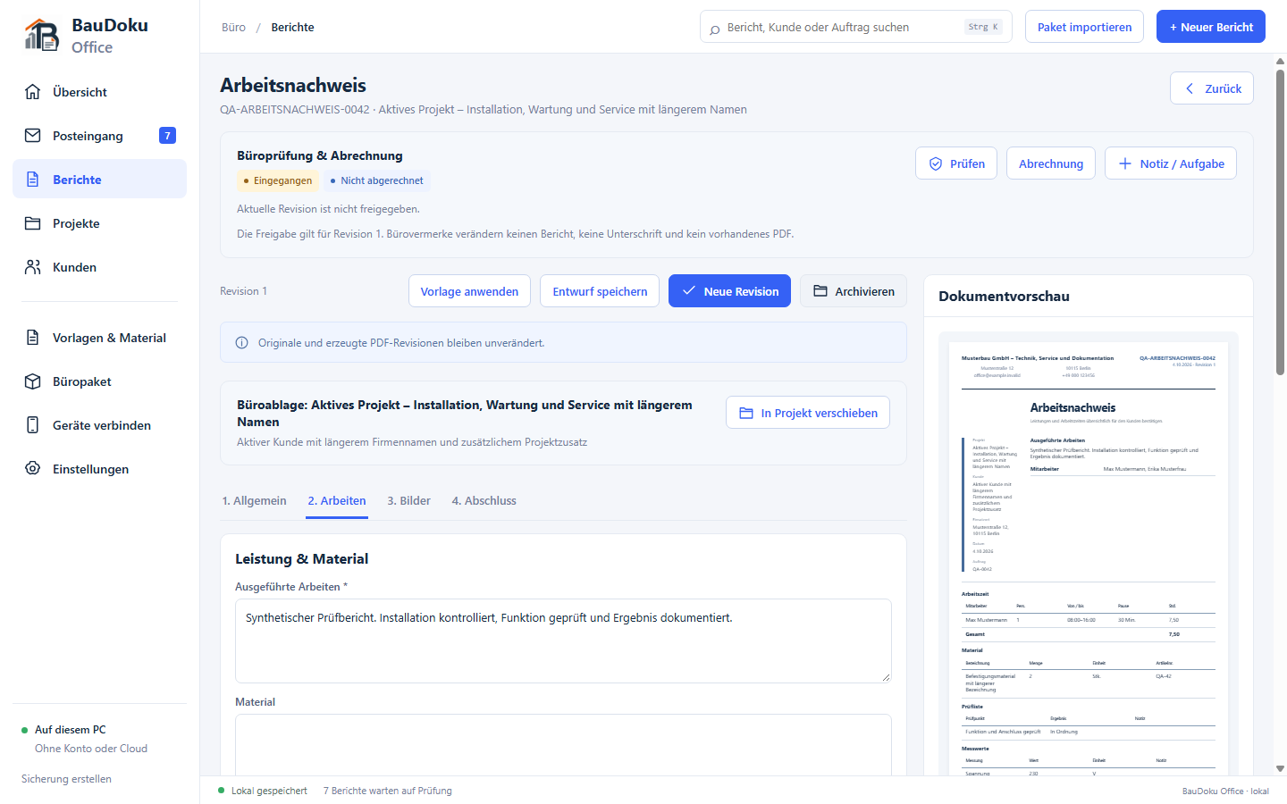The height and width of the screenshot is (804, 1287).
Task: Click the Büropaket box icon
Action: coord(33,381)
